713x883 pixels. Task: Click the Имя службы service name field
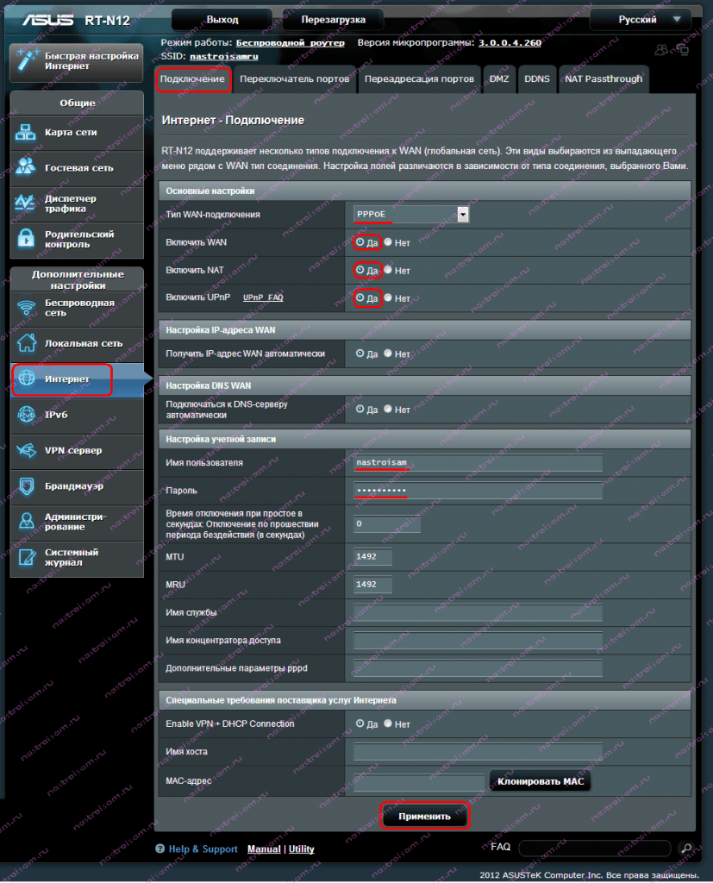click(478, 612)
